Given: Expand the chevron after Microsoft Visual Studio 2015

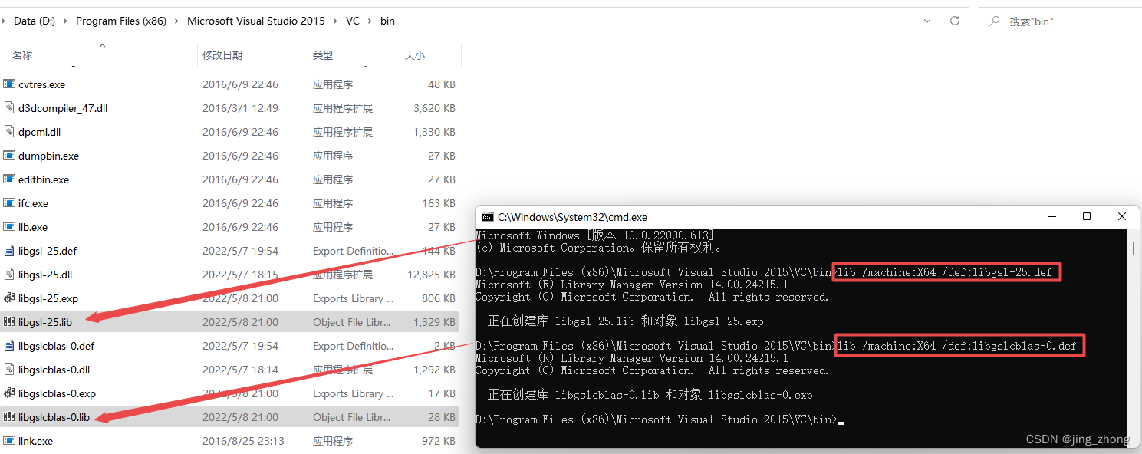Looking at the screenshot, I should point(335,21).
